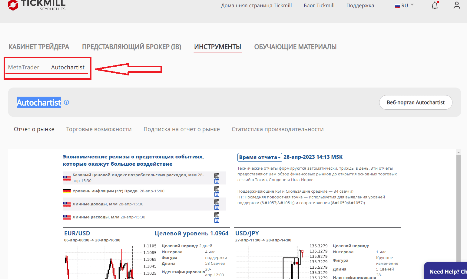Viewport: 467px width, 279px height.
Task: Add 'Уровень инфляции' event to Google calendar
Action: tap(217, 194)
